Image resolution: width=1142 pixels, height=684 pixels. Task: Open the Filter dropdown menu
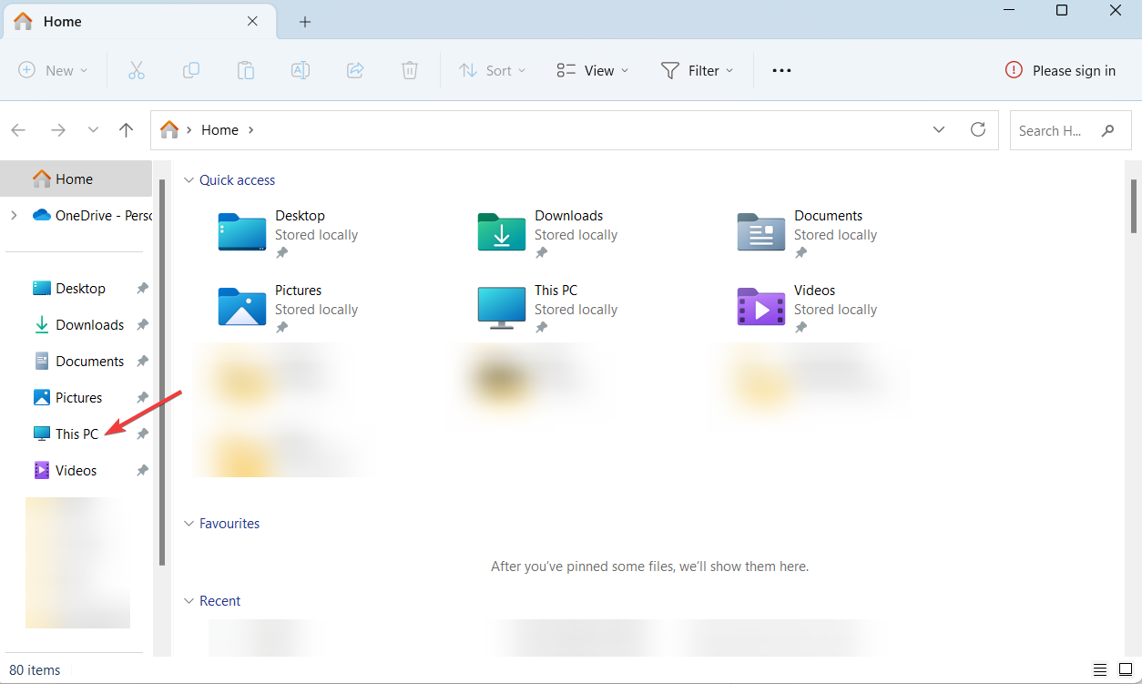(x=698, y=70)
